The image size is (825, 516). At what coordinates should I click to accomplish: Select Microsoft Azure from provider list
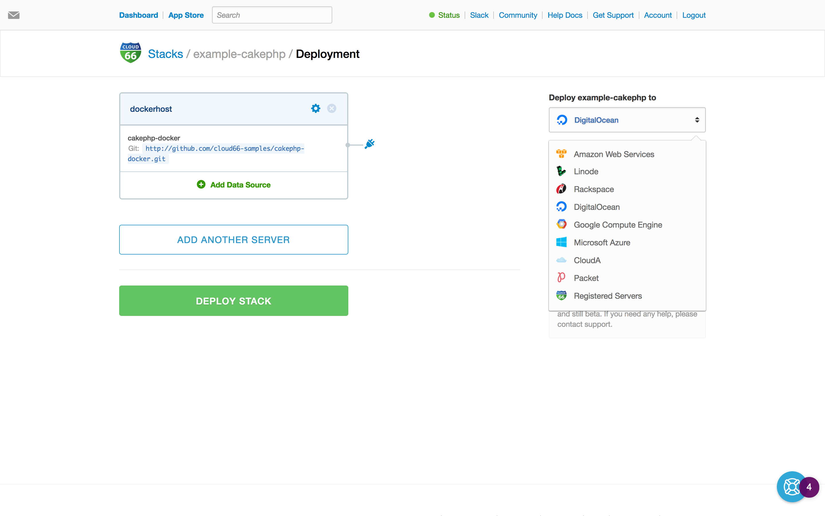[602, 242]
